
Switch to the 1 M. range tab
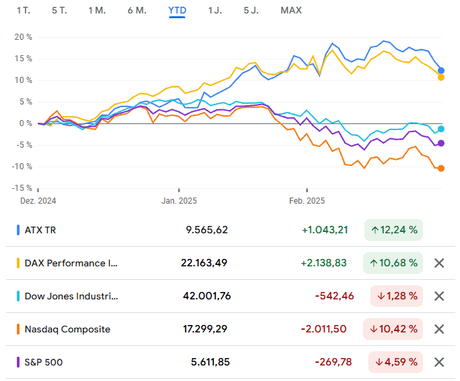(97, 11)
